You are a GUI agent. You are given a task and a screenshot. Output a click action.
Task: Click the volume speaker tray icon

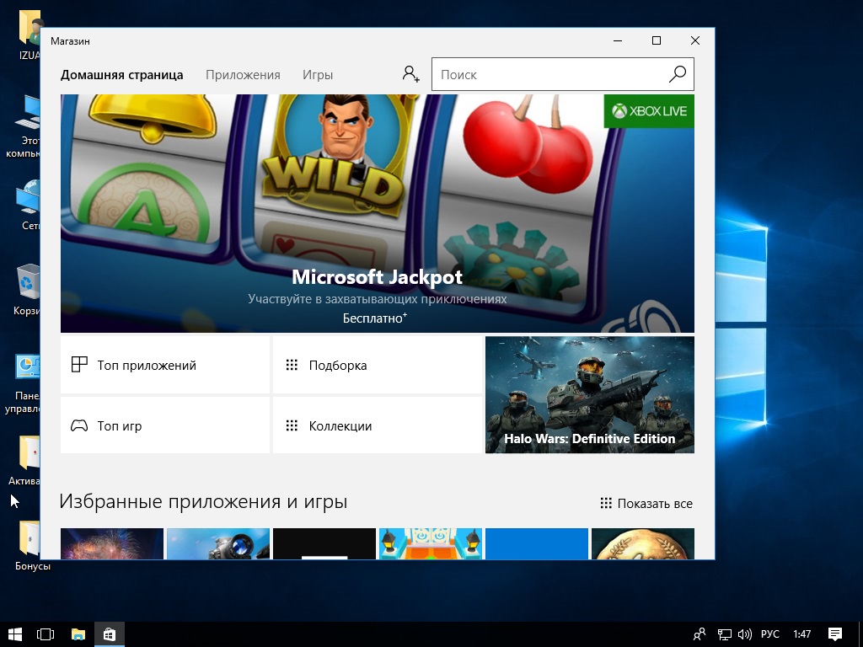(x=744, y=634)
